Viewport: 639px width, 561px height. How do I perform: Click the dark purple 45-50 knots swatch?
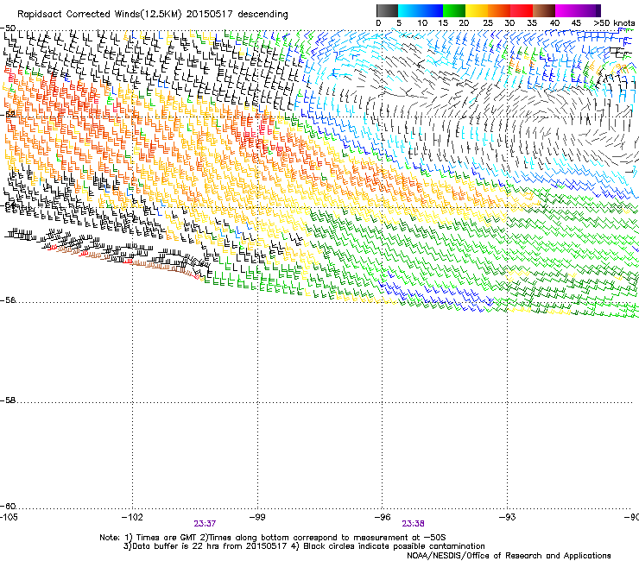(x=589, y=10)
